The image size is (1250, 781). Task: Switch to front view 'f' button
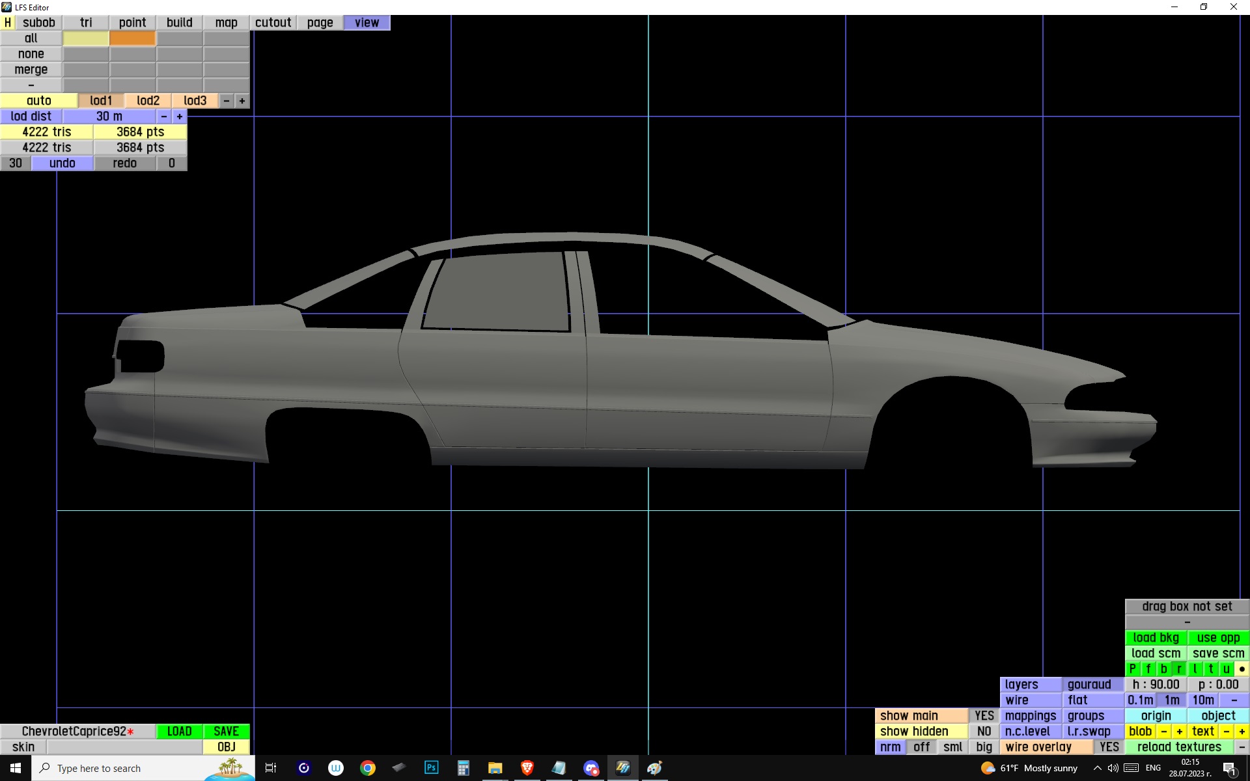[1148, 669]
